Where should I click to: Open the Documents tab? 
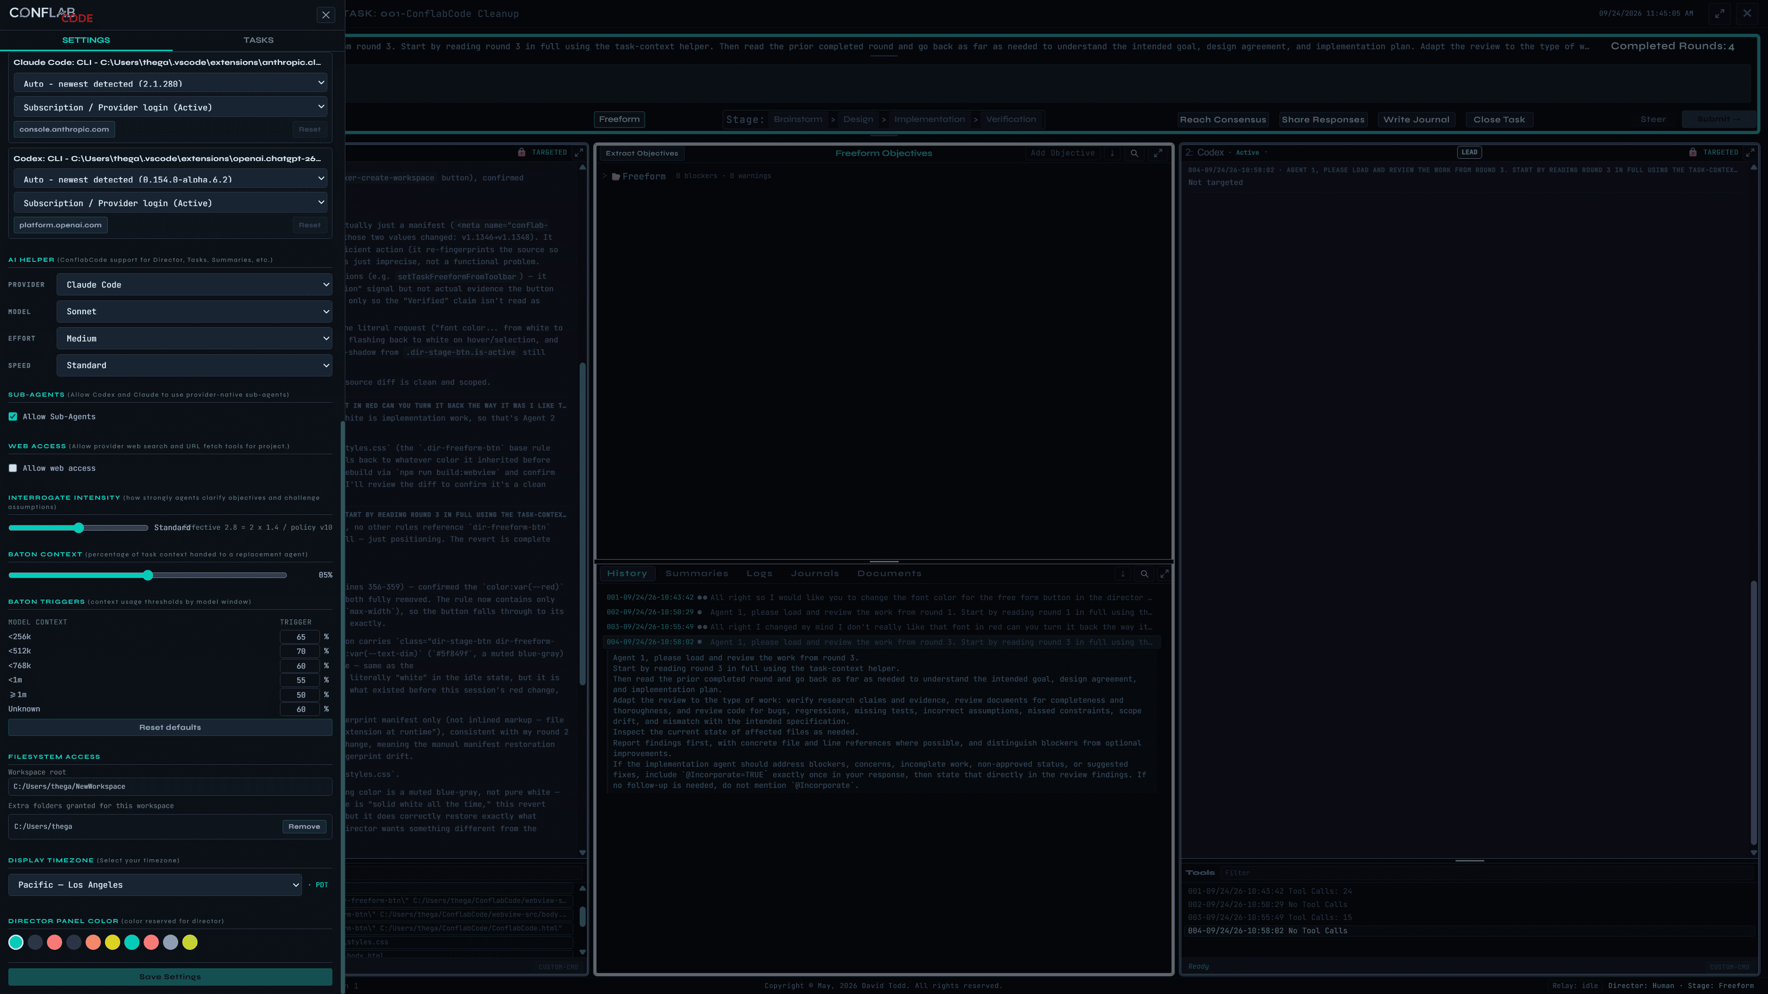click(889, 573)
